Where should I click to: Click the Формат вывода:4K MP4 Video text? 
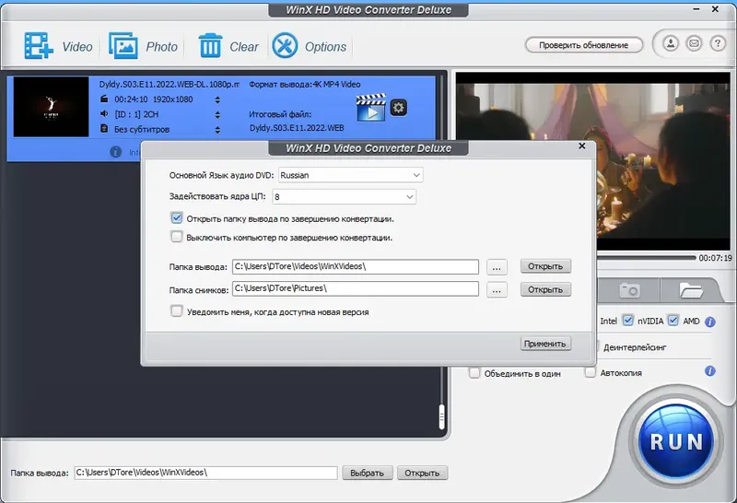pyautogui.click(x=305, y=85)
